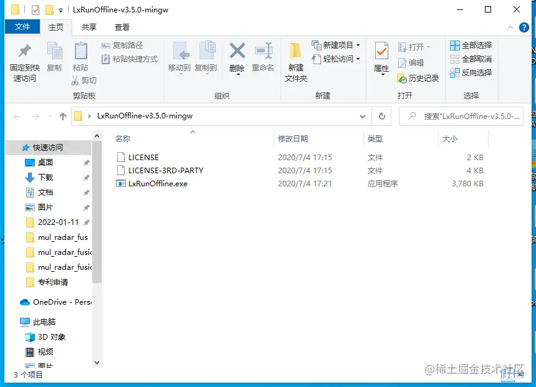Click 全部选择 to select all items
This screenshot has width=536, height=387.
click(x=471, y=45)
